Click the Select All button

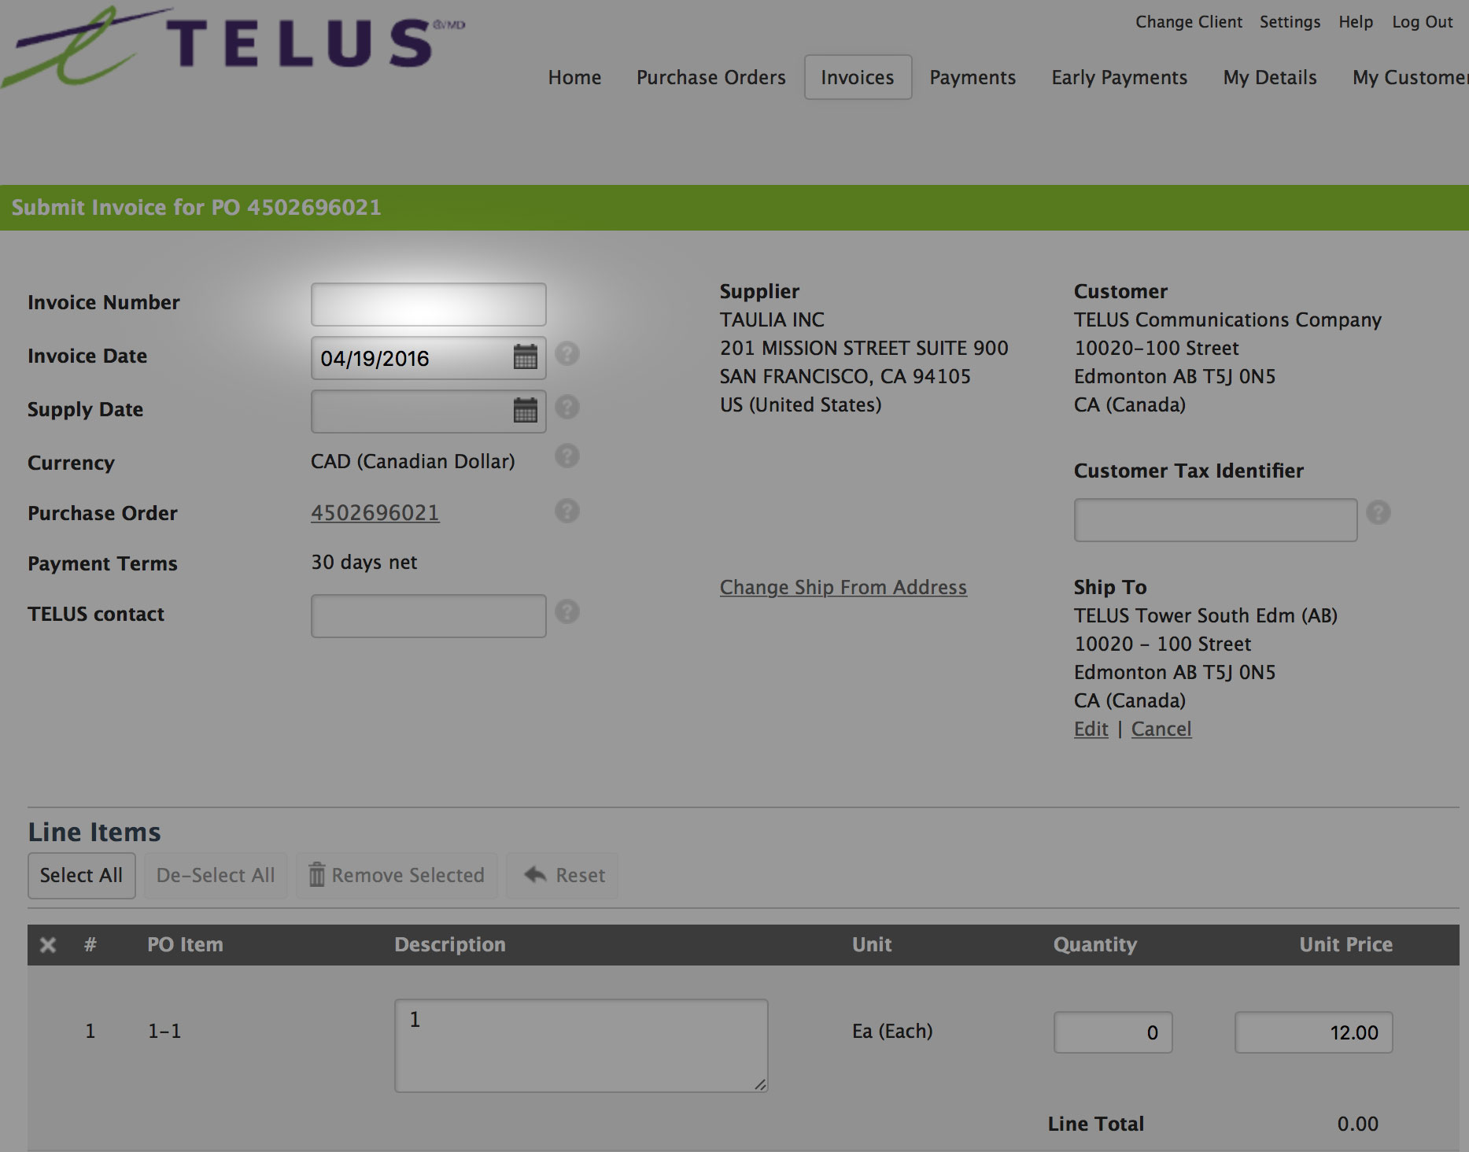(x=81, y=875)
